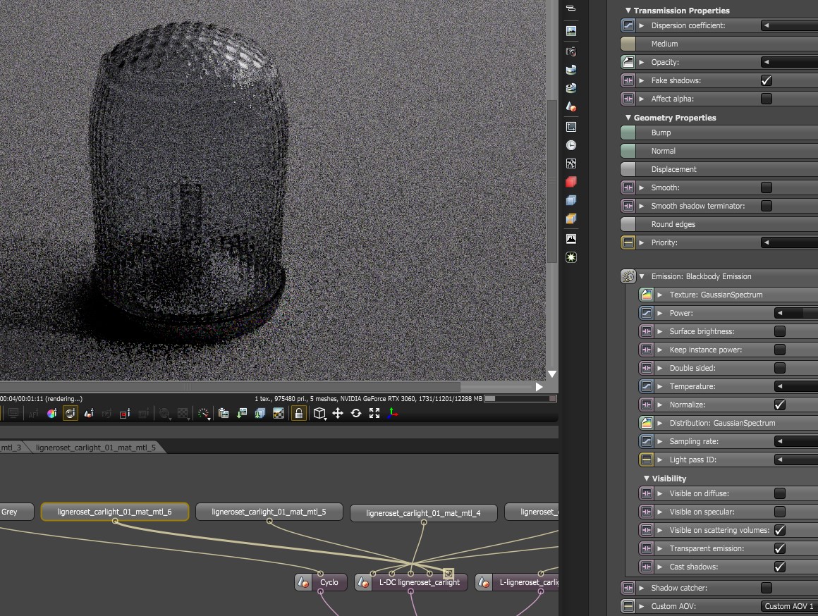Image resolution: width=818 pixels, height=616 pixels.
Task: Uncheck the Cast shadows checkbox
Action: click(x=779, y=567)
